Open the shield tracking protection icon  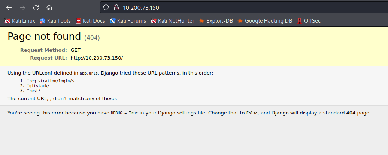(106, 7)
